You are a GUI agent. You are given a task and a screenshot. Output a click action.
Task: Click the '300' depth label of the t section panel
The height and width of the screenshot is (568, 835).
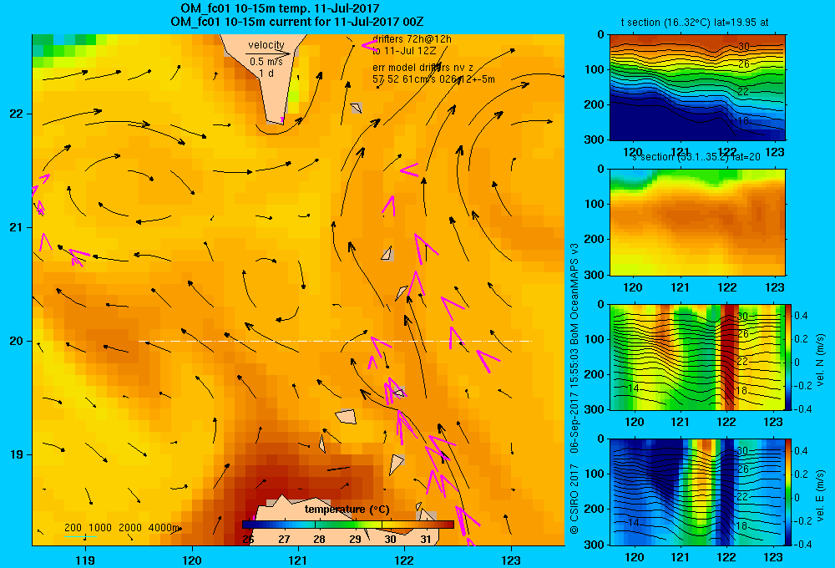pos(594,139)
